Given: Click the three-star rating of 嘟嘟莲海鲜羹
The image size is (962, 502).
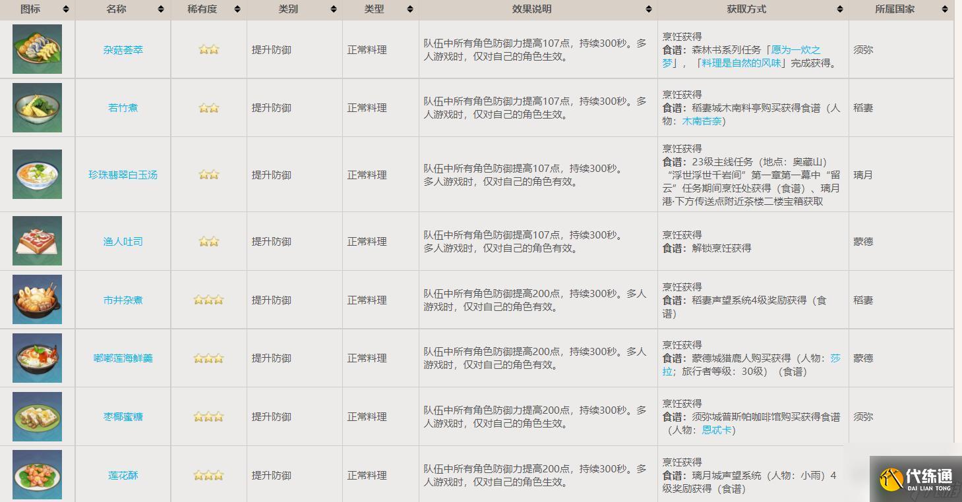Looking at the screenshot, I should pos(209,358).
